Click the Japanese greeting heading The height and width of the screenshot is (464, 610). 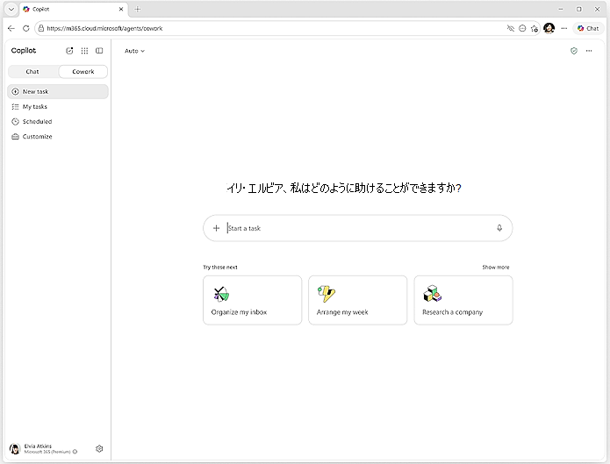pyautogui.click(x=343, y=189)
